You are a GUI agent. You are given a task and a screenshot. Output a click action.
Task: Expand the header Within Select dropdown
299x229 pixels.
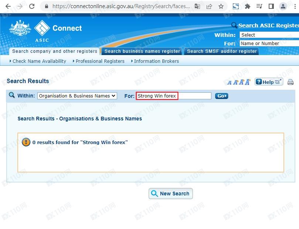[269, 35]
